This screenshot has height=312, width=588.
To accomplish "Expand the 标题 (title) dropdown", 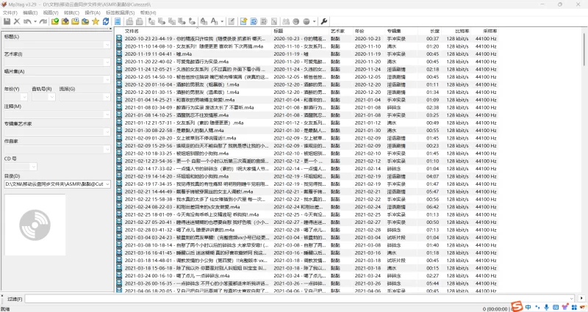I will tap(107, 46).
